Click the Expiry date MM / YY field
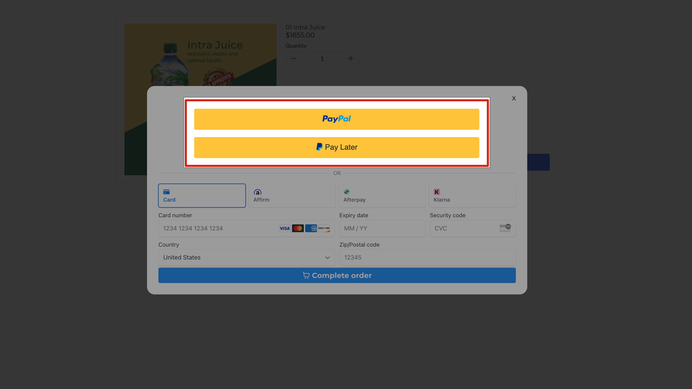 (382, 228)
